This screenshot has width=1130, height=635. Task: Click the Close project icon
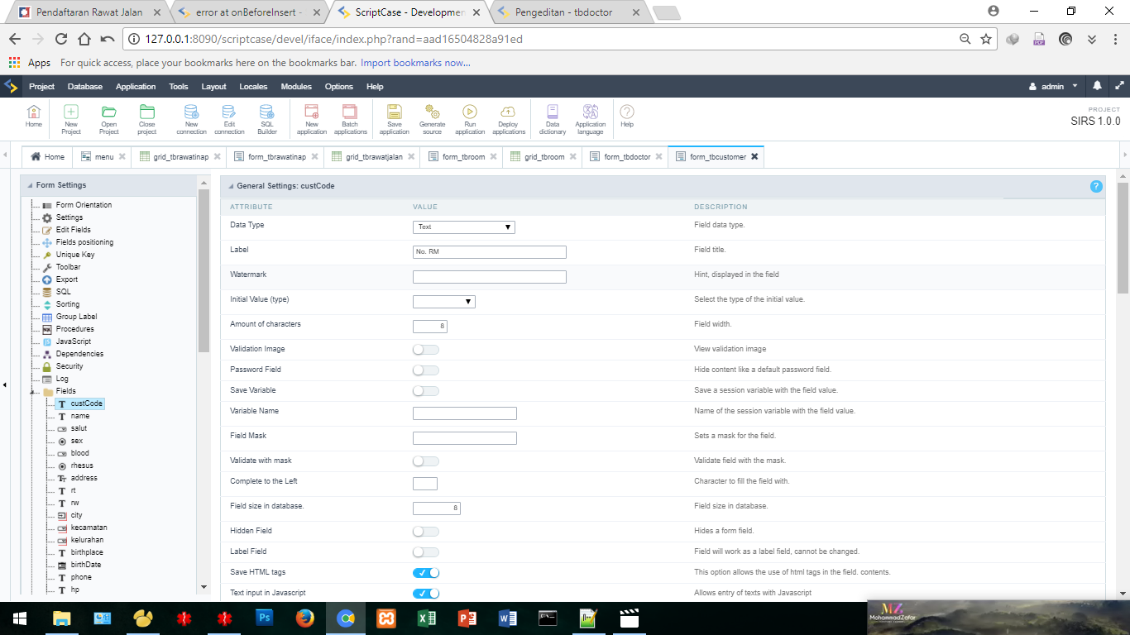(x=147, y=119)
